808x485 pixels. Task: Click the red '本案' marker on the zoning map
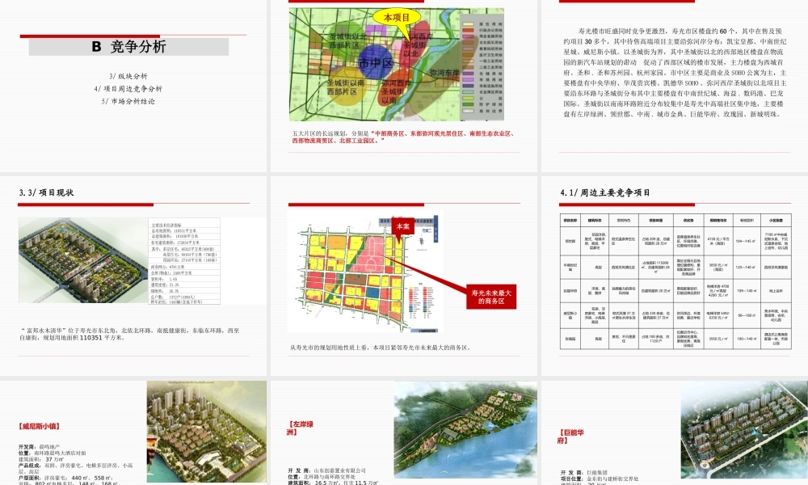402,227
